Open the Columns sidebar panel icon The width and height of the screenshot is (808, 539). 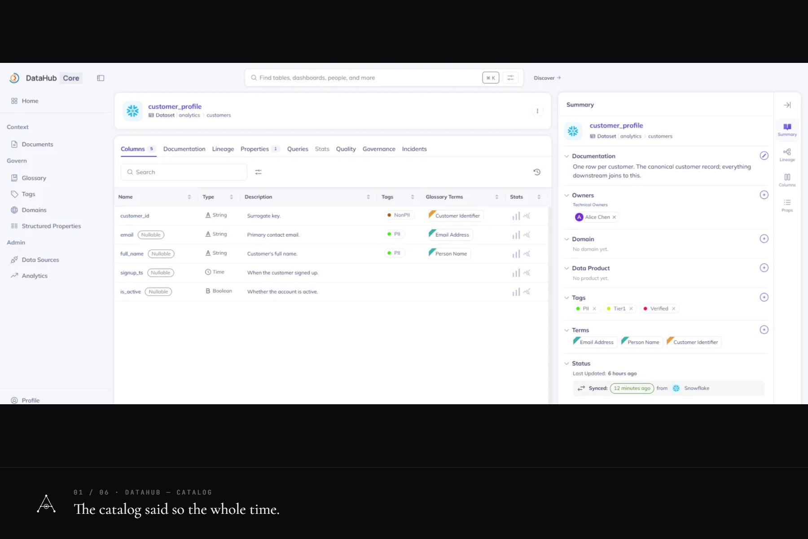coord(787,180)
